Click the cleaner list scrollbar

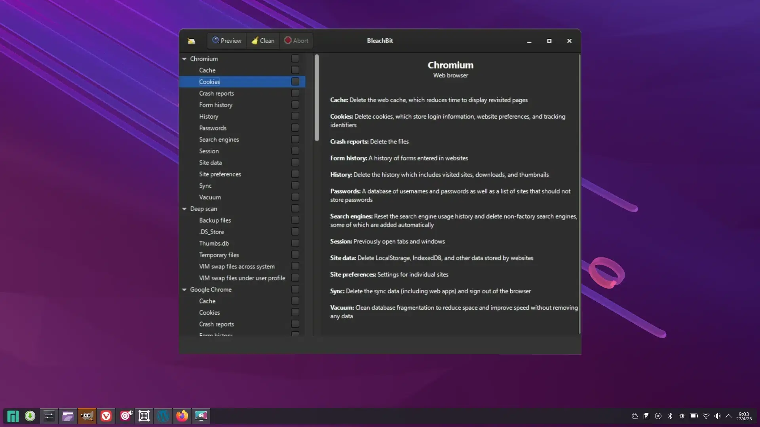coord(317,98)
